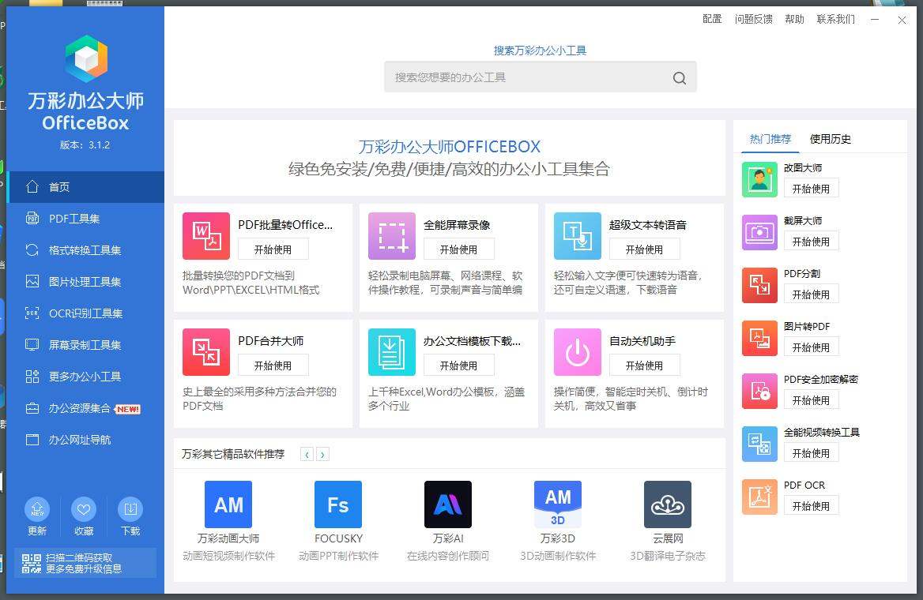Open the 云展网 cloud icon
This screenshot has width=923, height=600.
pyautogui.click(x=668, y=504)
